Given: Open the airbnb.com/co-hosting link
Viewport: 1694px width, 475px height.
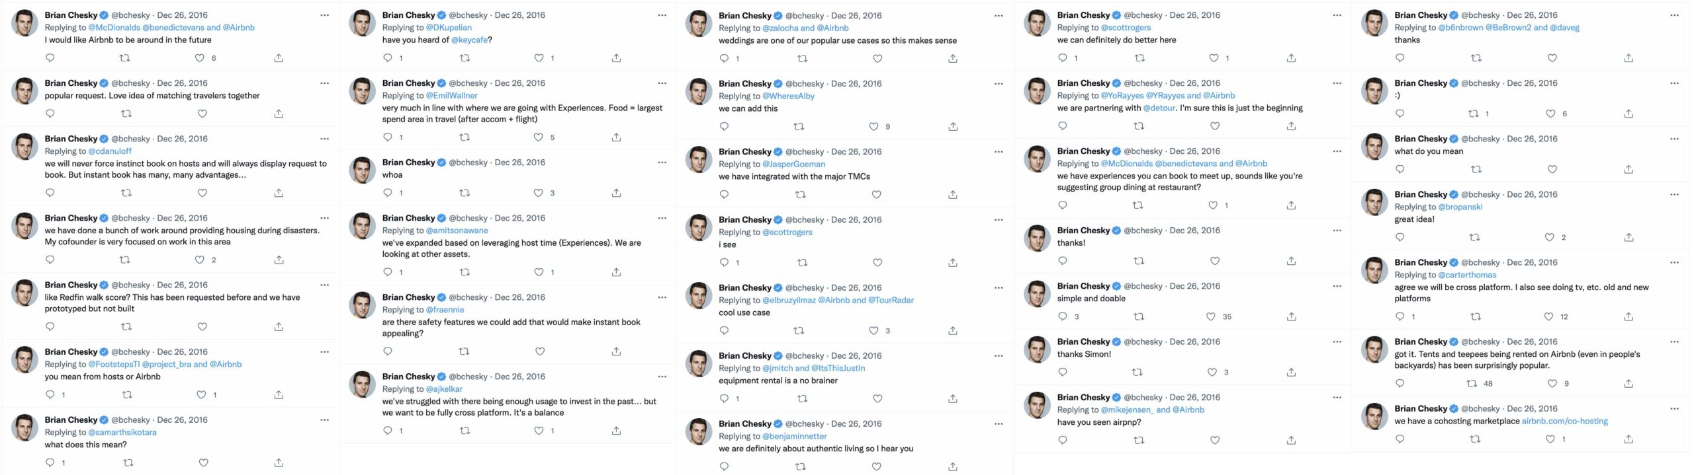Looking at the screenshot, I should [x=1564, y=421].
